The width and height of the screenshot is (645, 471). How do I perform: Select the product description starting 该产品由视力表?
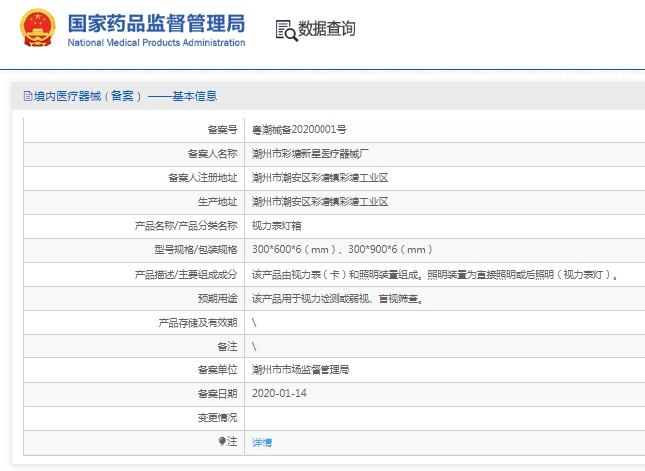[436, 275]
